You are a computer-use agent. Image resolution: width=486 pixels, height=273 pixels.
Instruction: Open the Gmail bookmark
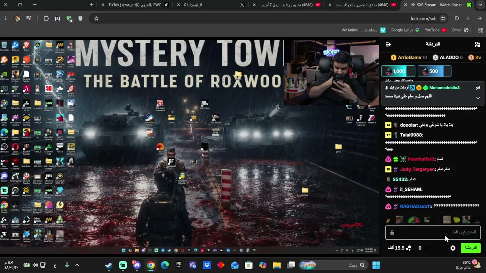coord(460,30)
